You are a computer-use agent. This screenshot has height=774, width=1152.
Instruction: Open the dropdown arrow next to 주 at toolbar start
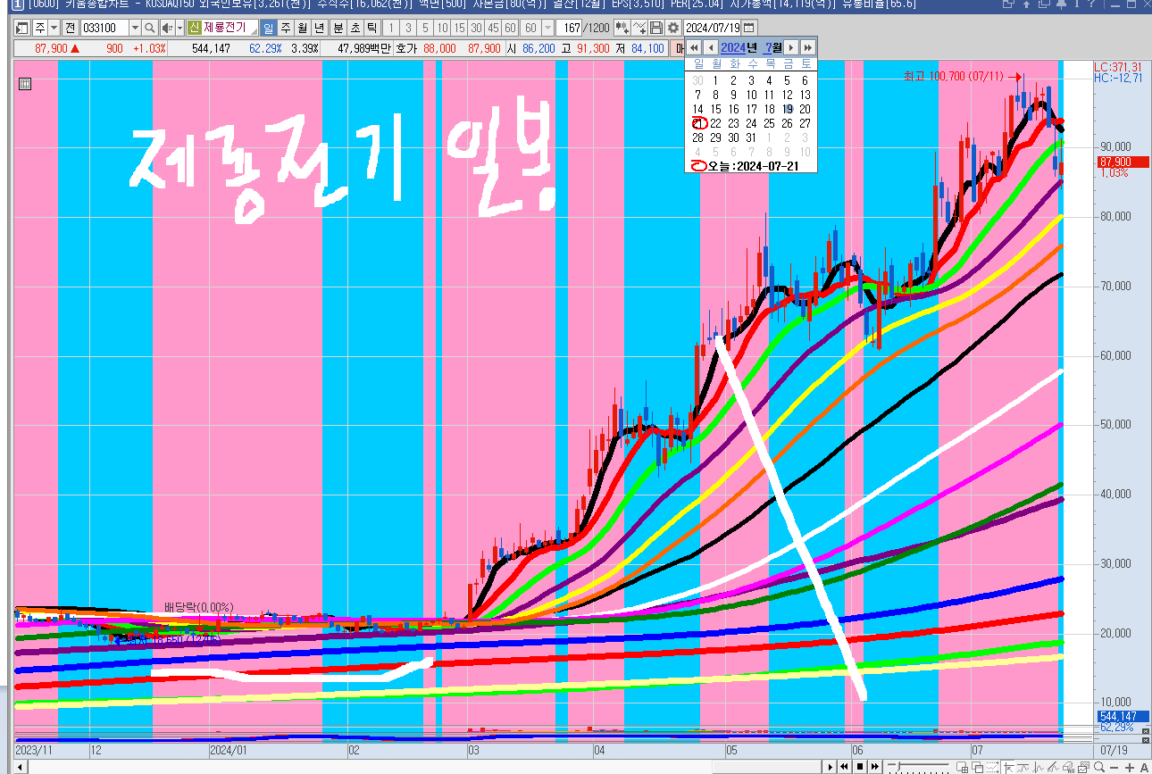pyautogui.click(x=54, y=28)
